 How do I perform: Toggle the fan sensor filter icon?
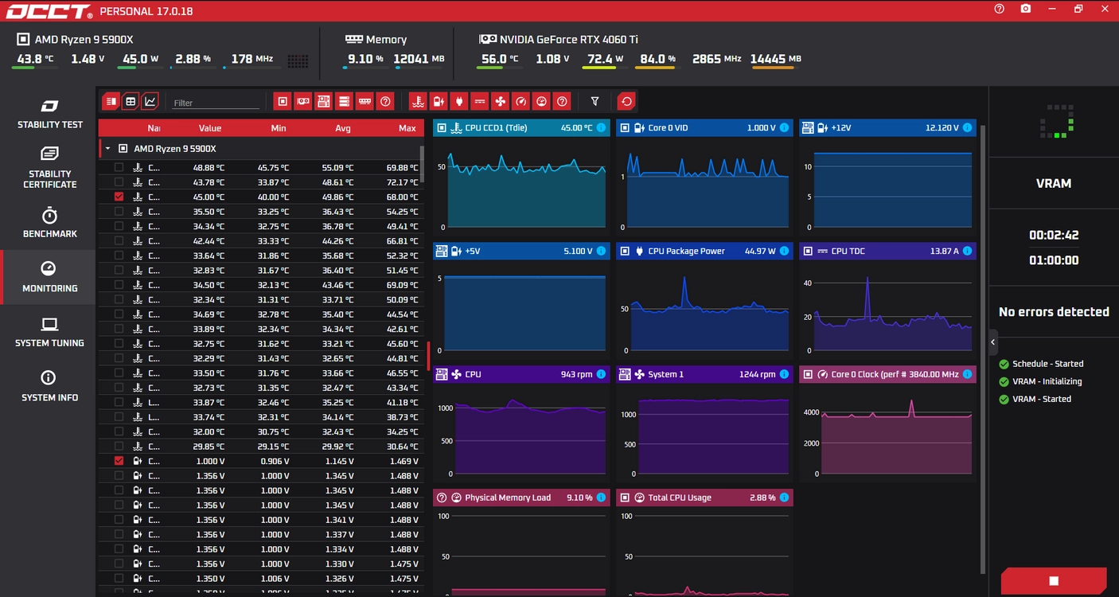pos(500,101)
